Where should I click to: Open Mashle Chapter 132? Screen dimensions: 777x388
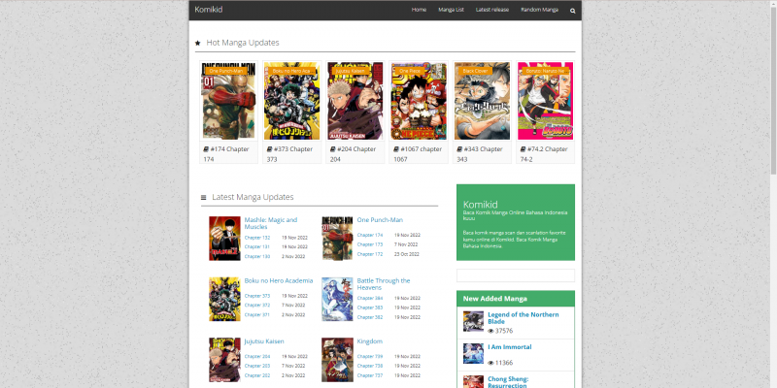[x=257, y=238]
